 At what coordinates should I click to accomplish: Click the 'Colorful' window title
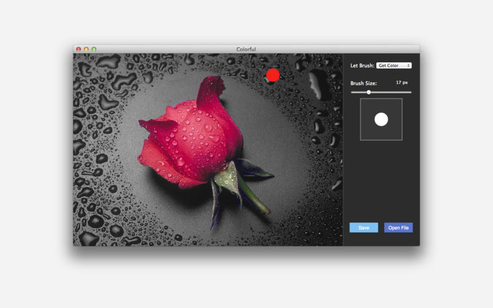pyautogui.click(x=246, y=49)
